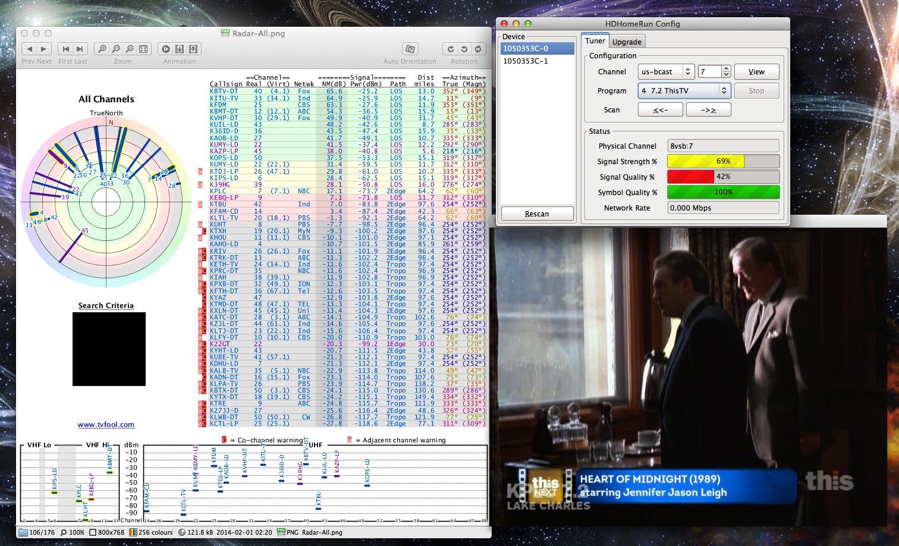899x546 pixels.
Task: Toggle Auto Orientation in image viewer
Action: coord(409,49)
